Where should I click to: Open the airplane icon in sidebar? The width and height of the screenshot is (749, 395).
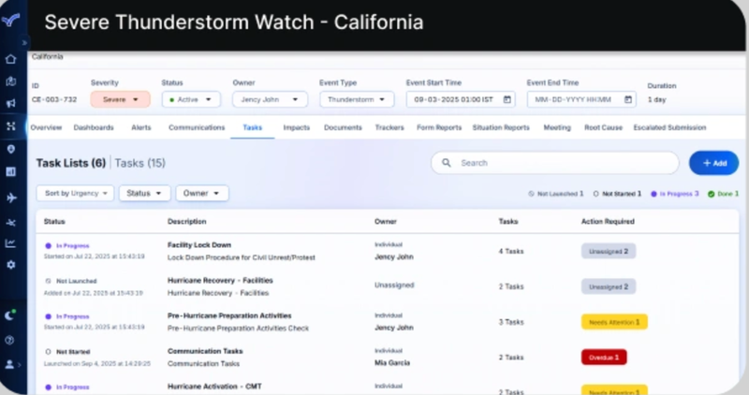tap(11, 197)
